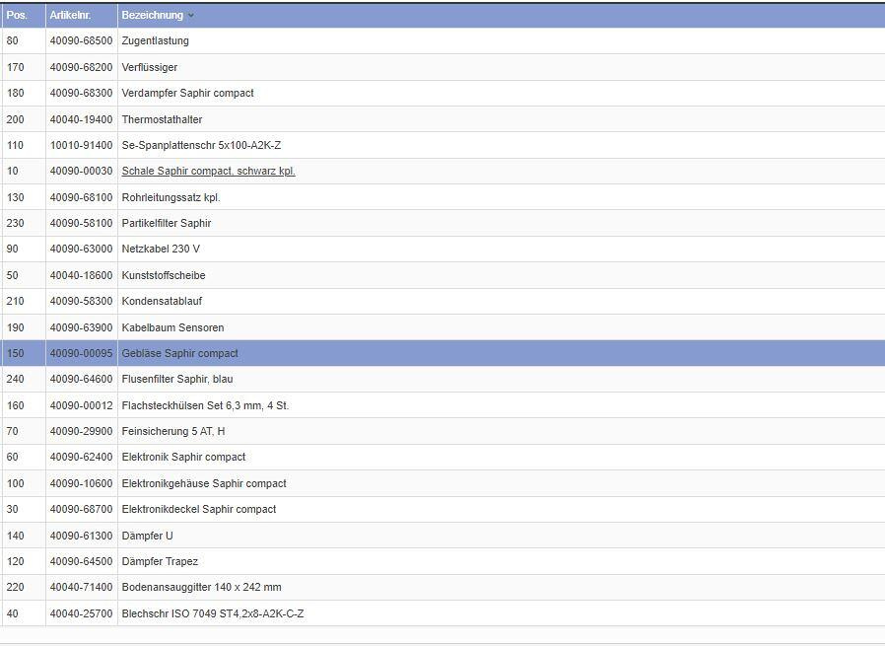This screenshot has width=885, height=646.
Task: Open the Schale Saphir compact, schwarz kpl. link
Action: pyautogui.click(x=208, y=172)
